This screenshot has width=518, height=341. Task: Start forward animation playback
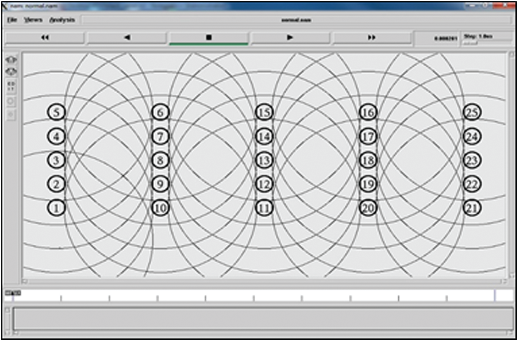(290, 38)
